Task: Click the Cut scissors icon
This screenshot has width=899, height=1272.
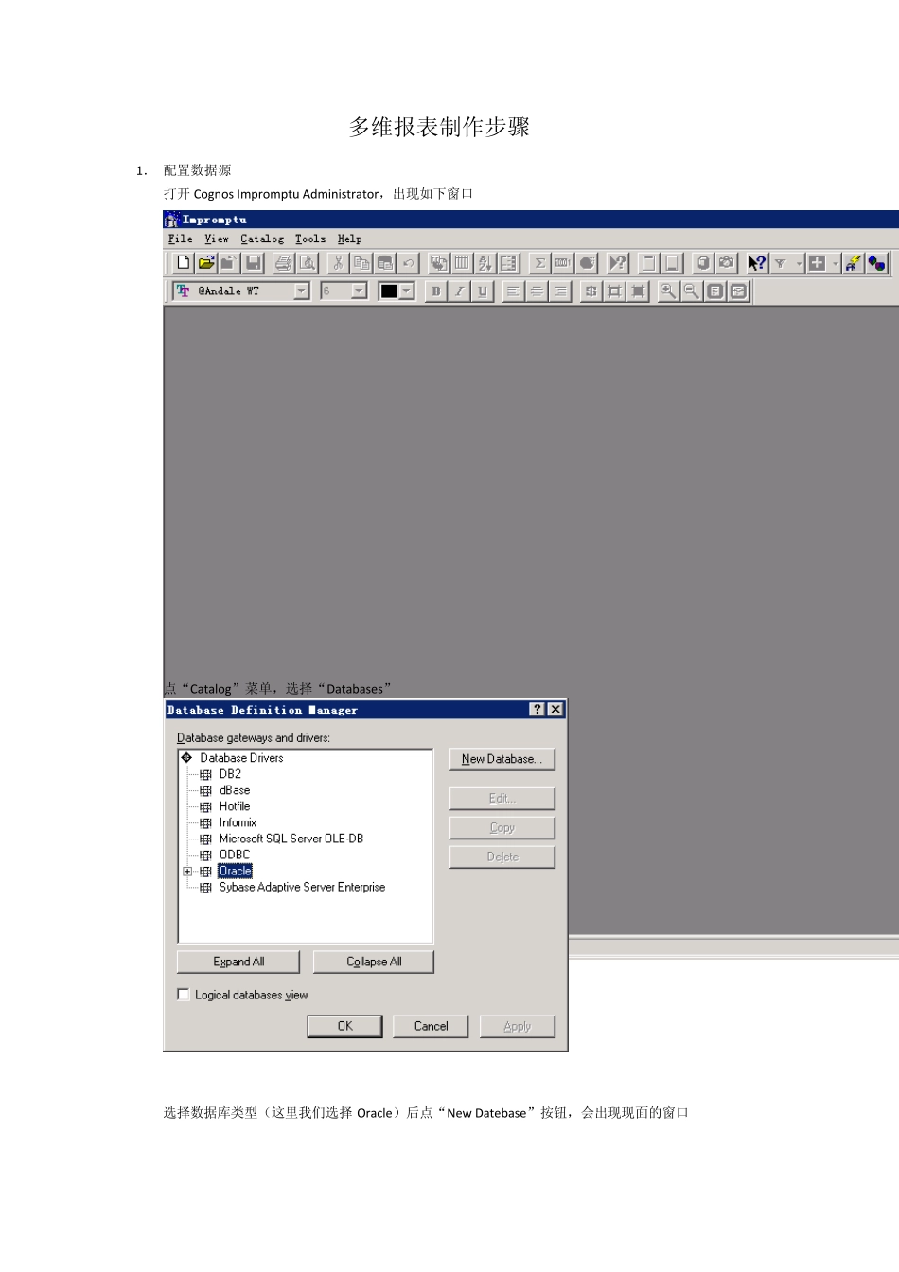Action: [x=338, y=263]
